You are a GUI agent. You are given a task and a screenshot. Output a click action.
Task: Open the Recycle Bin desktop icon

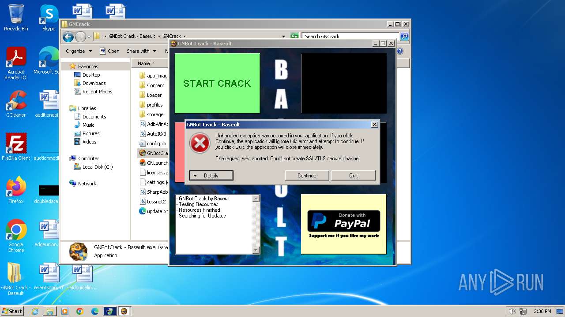(16, 18)
